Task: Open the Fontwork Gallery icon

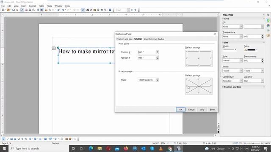Action: coord(66,139)
